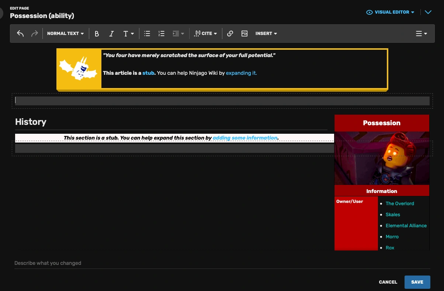This screenshot has height=291, width=444.
Task: Open 'adding some information' link
Action: 245,138
